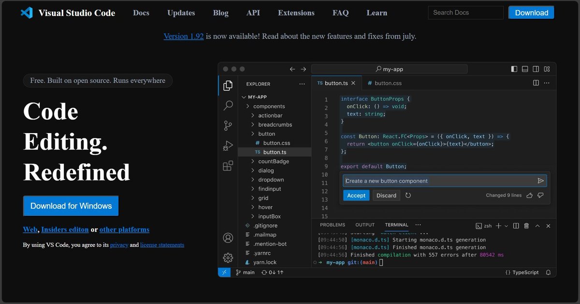Expand the components folder
The width and height of the screenshot is (580, 304).
point(247,106)
